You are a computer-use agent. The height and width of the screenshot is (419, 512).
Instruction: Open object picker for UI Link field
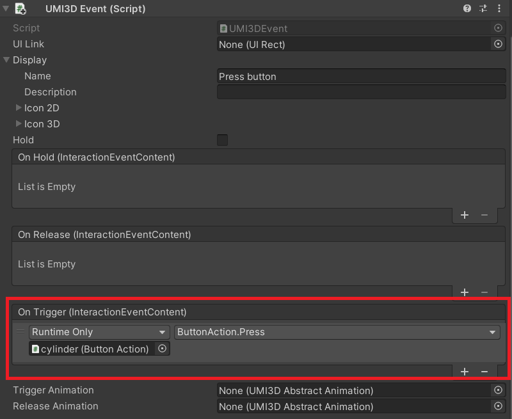click(498, 44)
